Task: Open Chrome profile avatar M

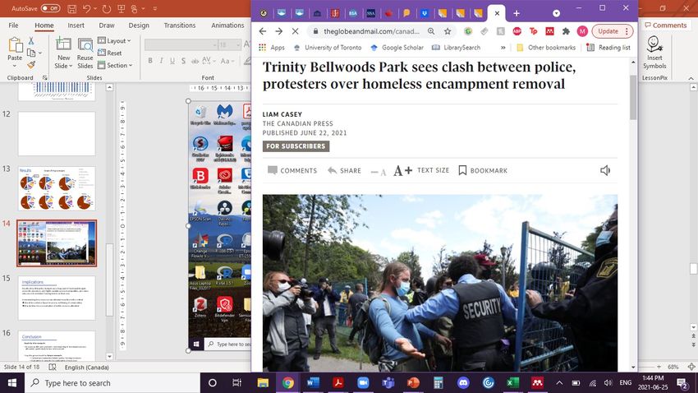Action: pyautogui.click(x=582, y=31)
